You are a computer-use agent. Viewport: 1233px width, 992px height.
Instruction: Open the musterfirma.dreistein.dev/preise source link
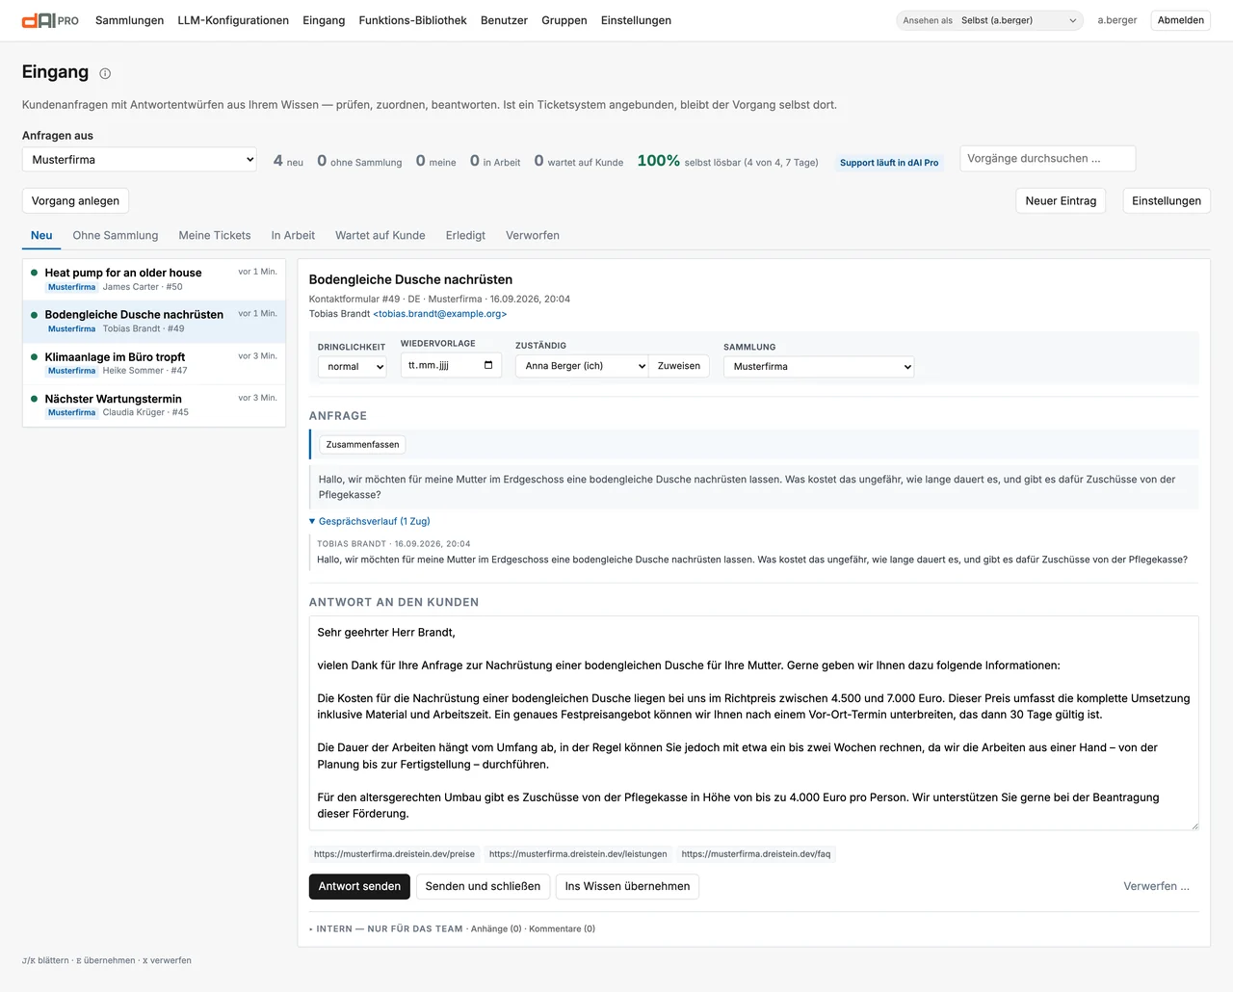394,853
